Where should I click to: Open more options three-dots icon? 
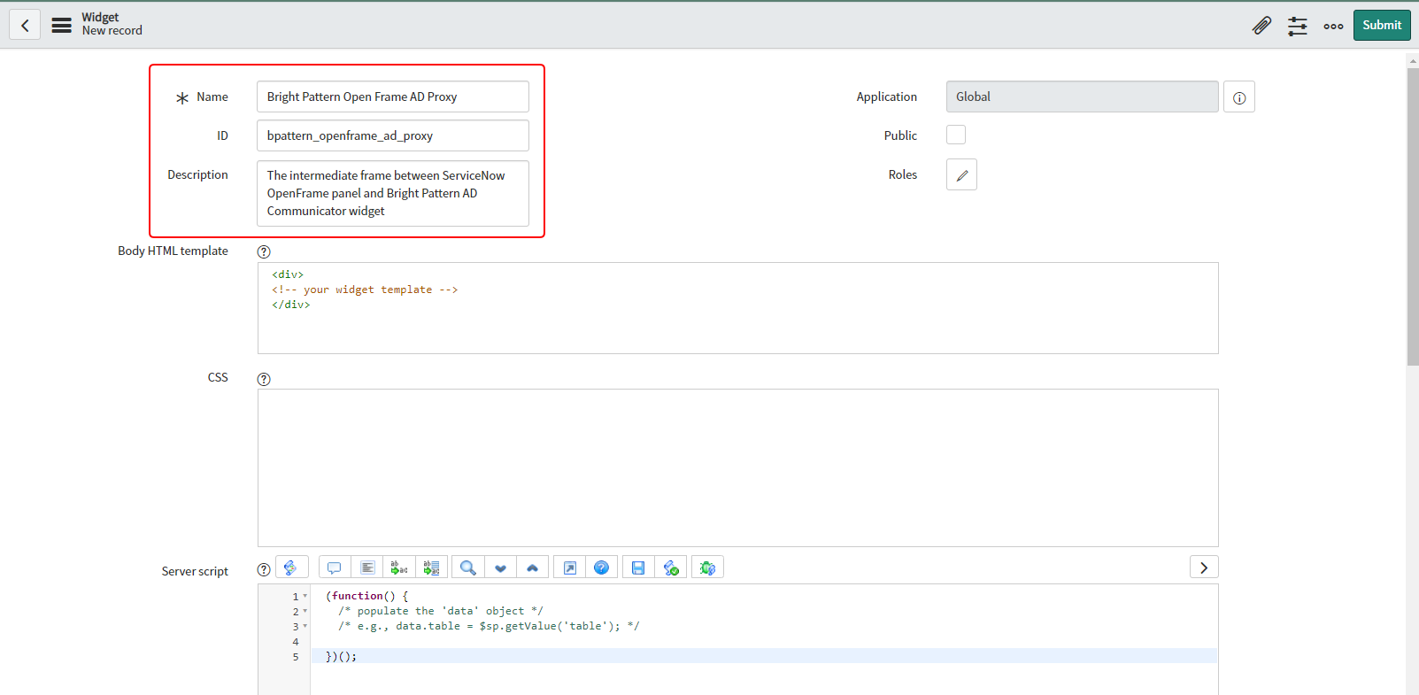pos(1334,26)
